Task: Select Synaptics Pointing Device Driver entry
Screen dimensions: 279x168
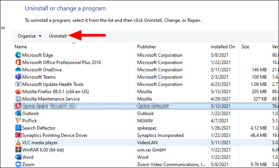Action: (55, 135)
